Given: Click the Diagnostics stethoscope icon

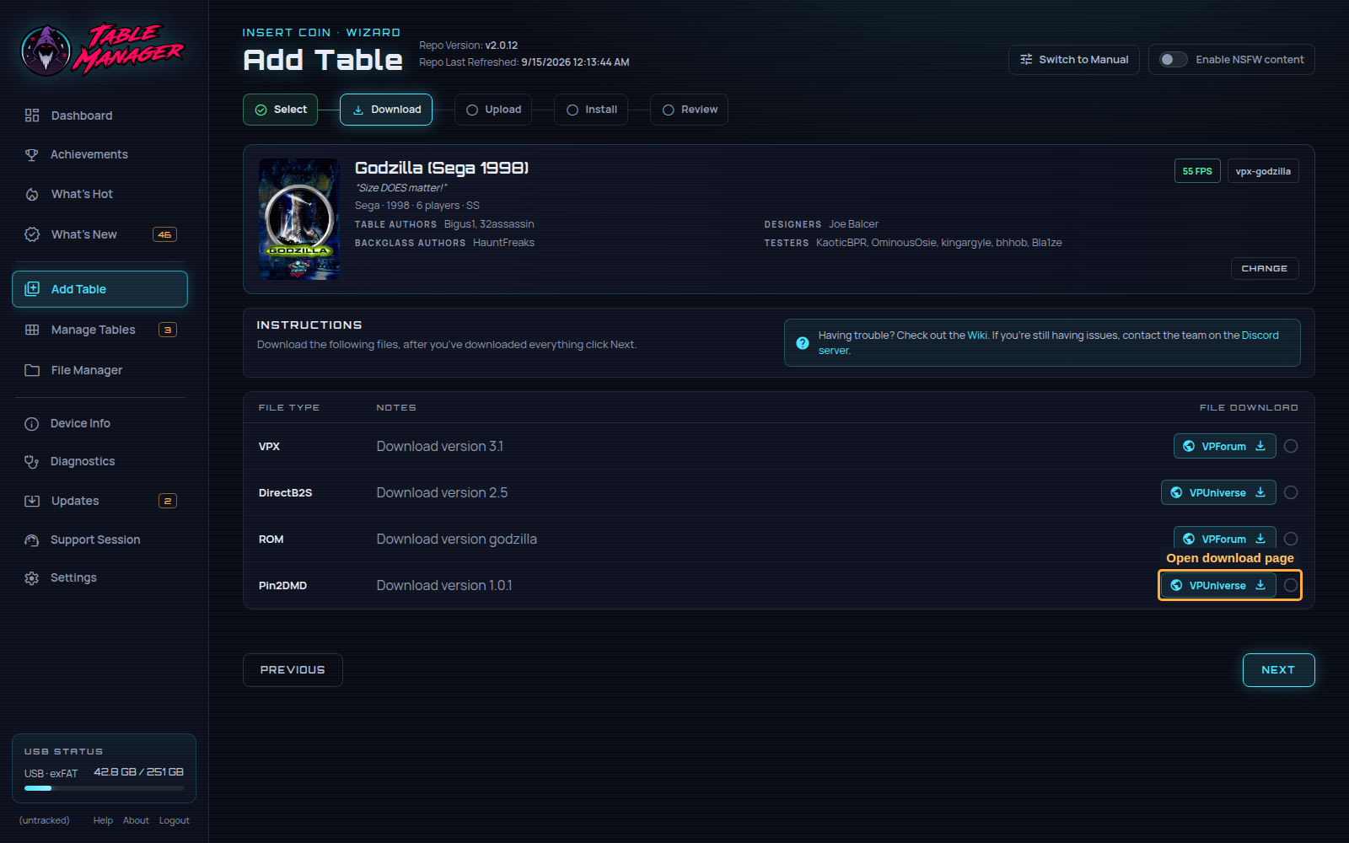Looking at the screenshot, I should 32,461.
